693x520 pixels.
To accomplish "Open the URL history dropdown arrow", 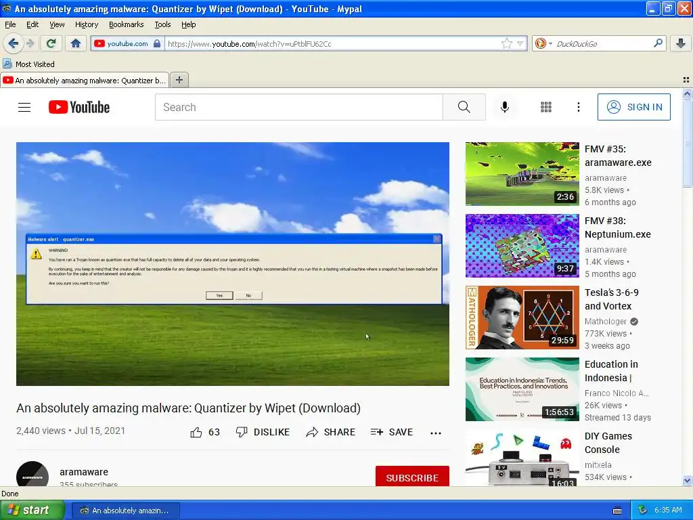I will 520,43.
